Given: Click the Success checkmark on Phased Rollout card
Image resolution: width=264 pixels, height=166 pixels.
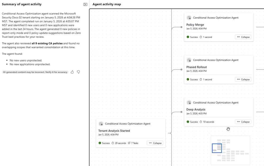Looking at the screenshot, I should pos(188,79).
